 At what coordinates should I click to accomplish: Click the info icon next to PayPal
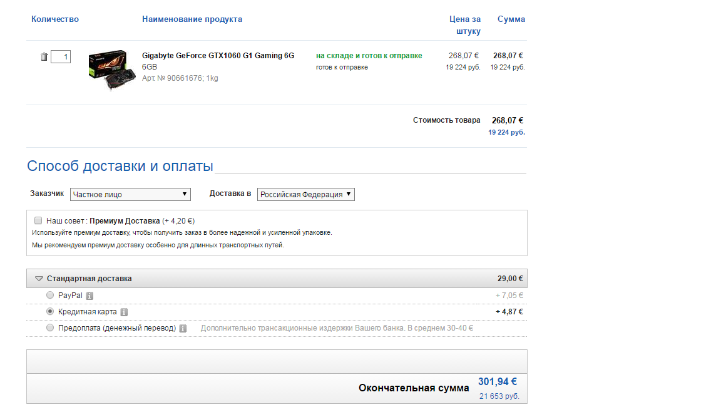point(89,296)
